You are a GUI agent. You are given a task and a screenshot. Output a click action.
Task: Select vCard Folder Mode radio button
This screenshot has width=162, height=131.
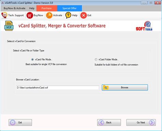[96, 59]
